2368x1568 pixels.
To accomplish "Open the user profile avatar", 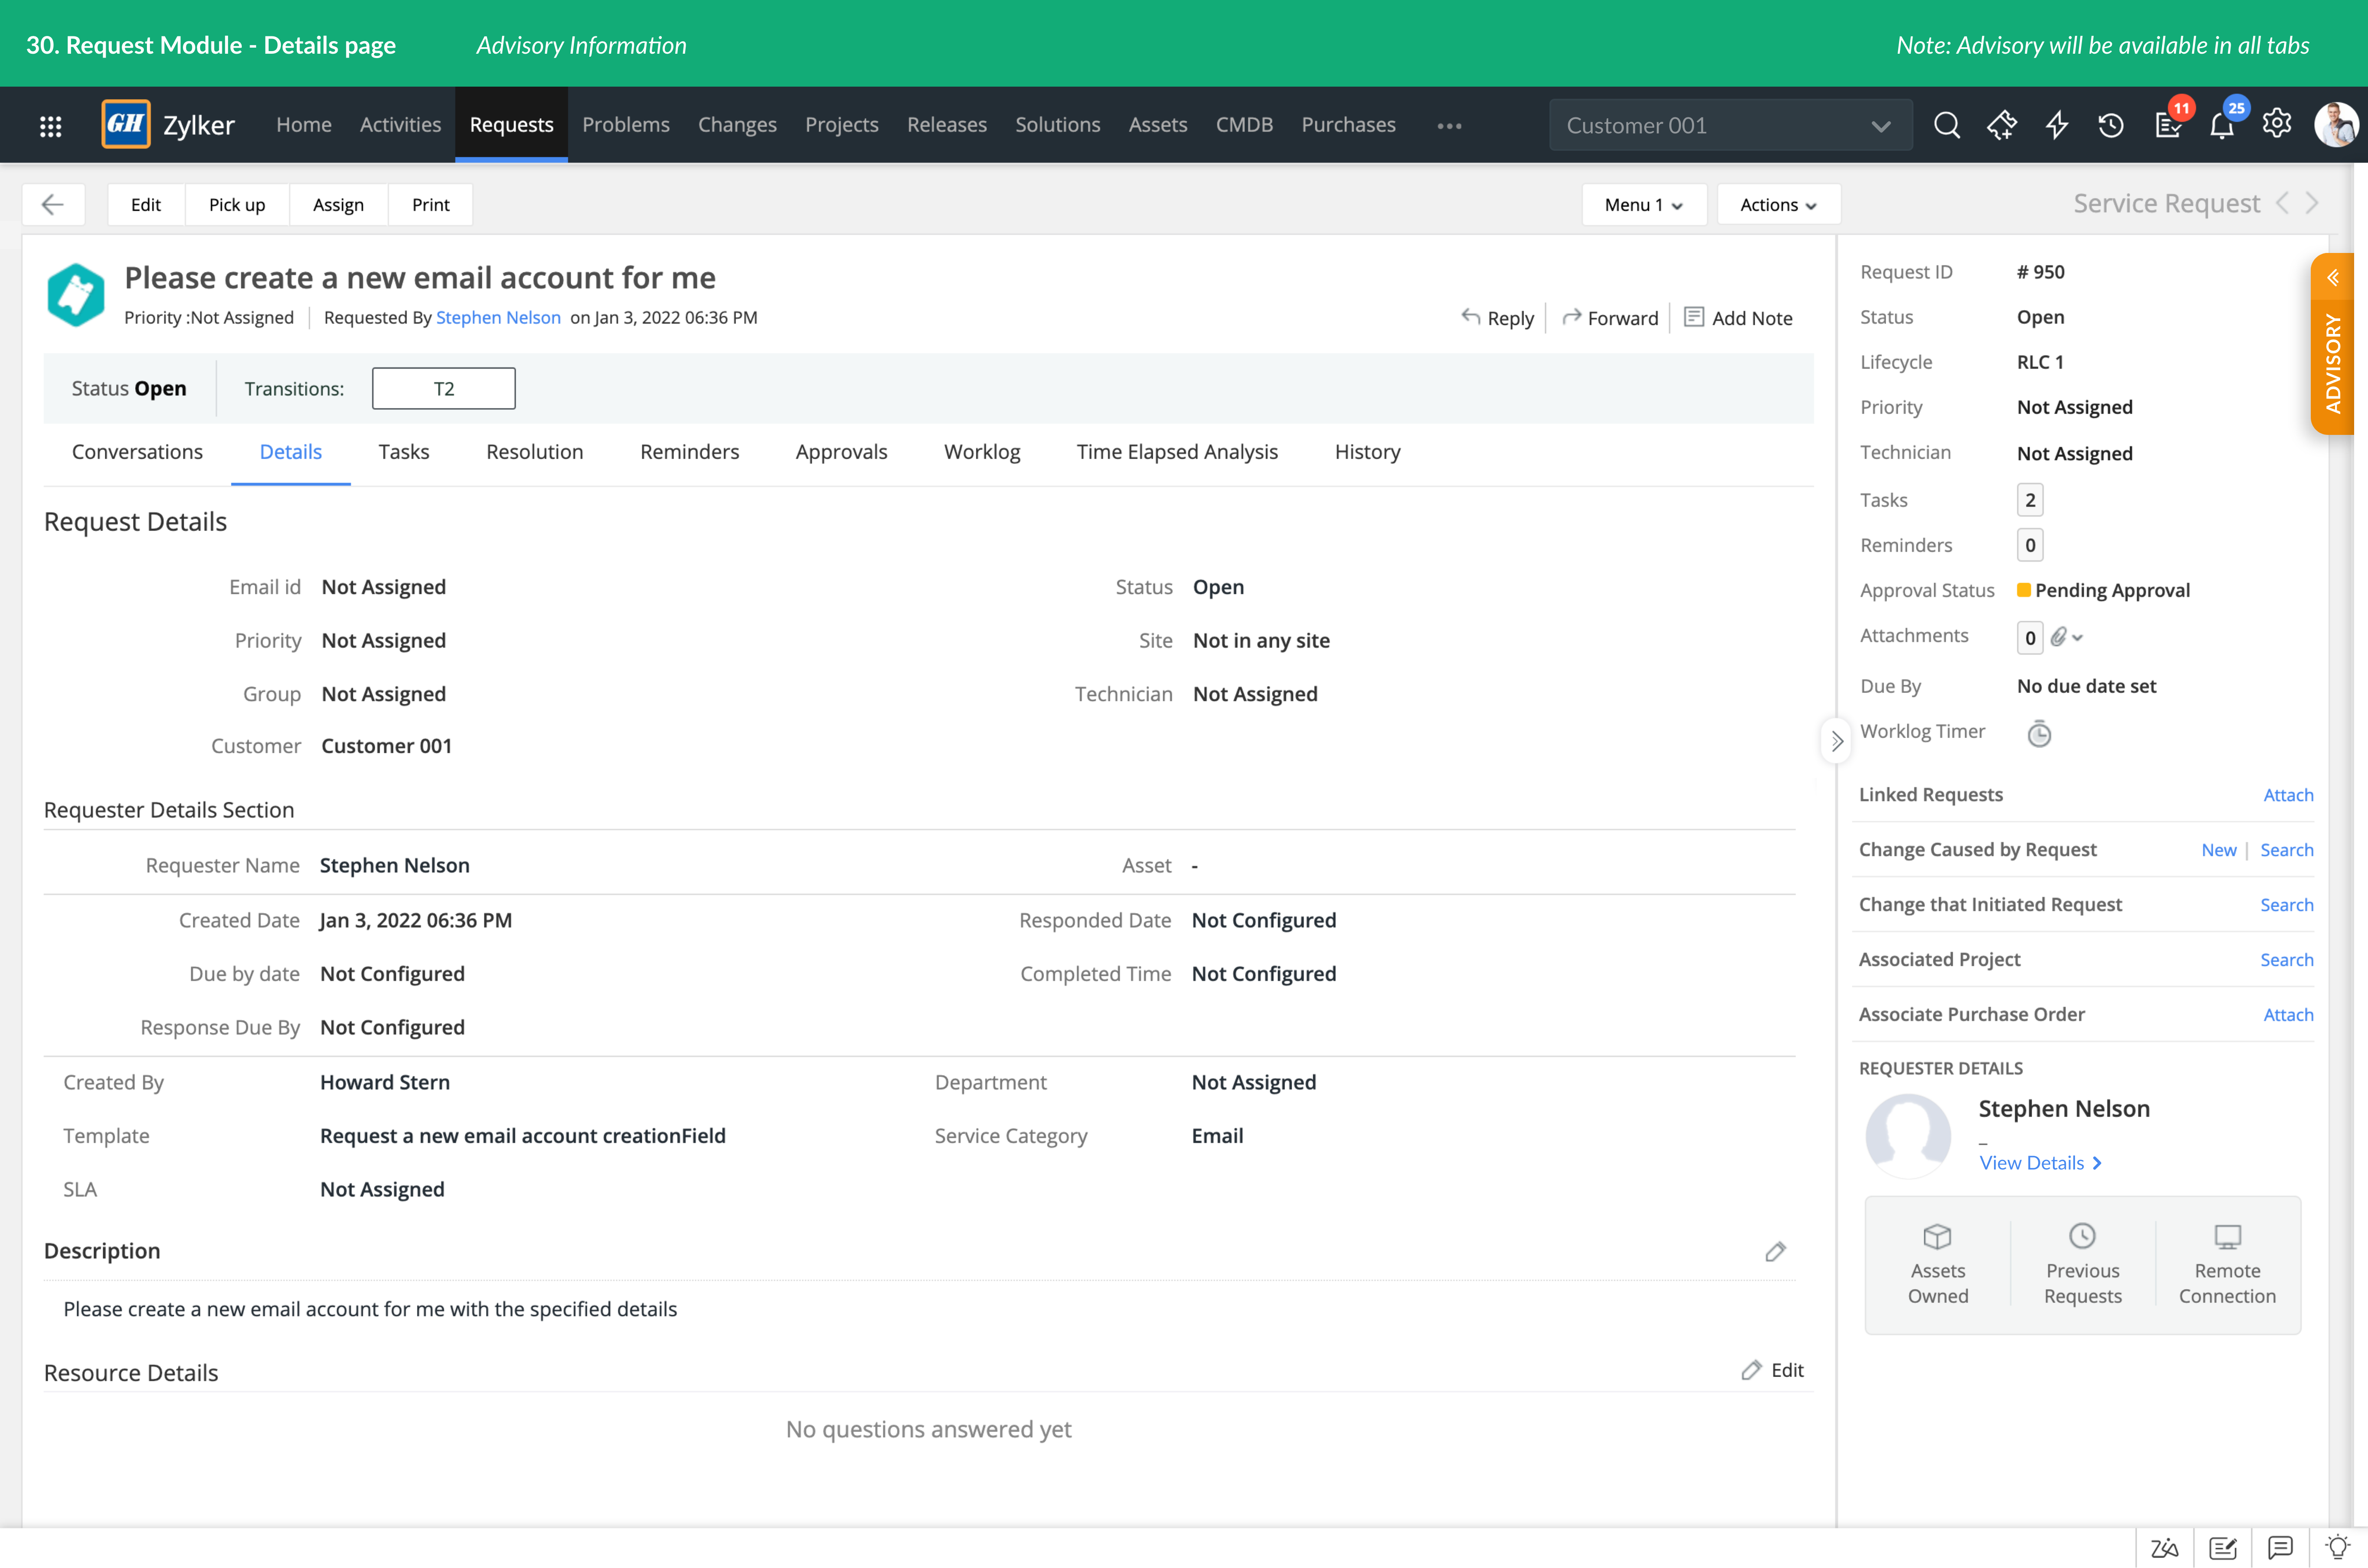I will click(2336, 125).
